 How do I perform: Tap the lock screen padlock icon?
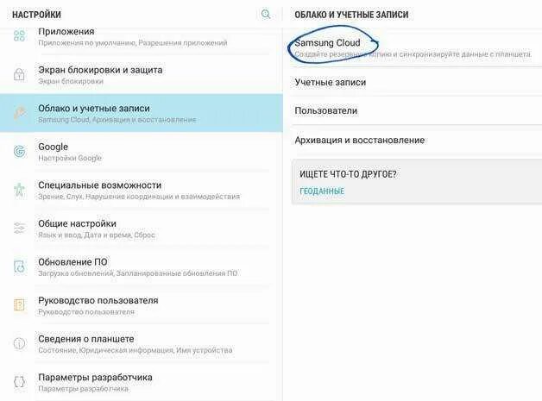[x=19, y=74]
